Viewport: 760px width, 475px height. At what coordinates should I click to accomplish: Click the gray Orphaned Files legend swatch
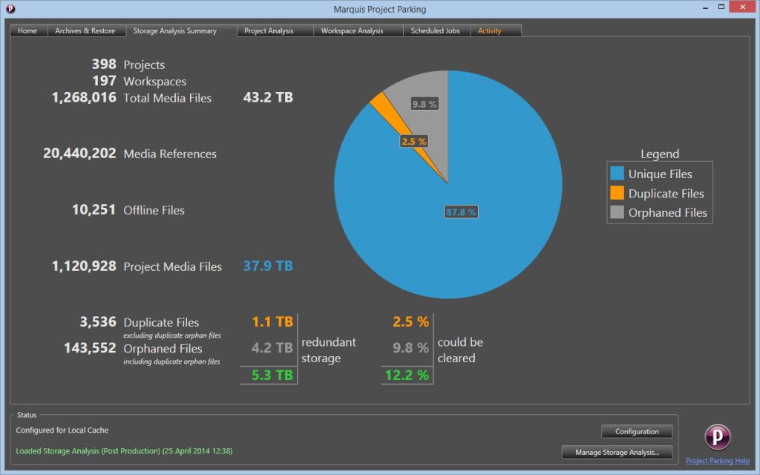pyautogui.click(x=617, y=212)
